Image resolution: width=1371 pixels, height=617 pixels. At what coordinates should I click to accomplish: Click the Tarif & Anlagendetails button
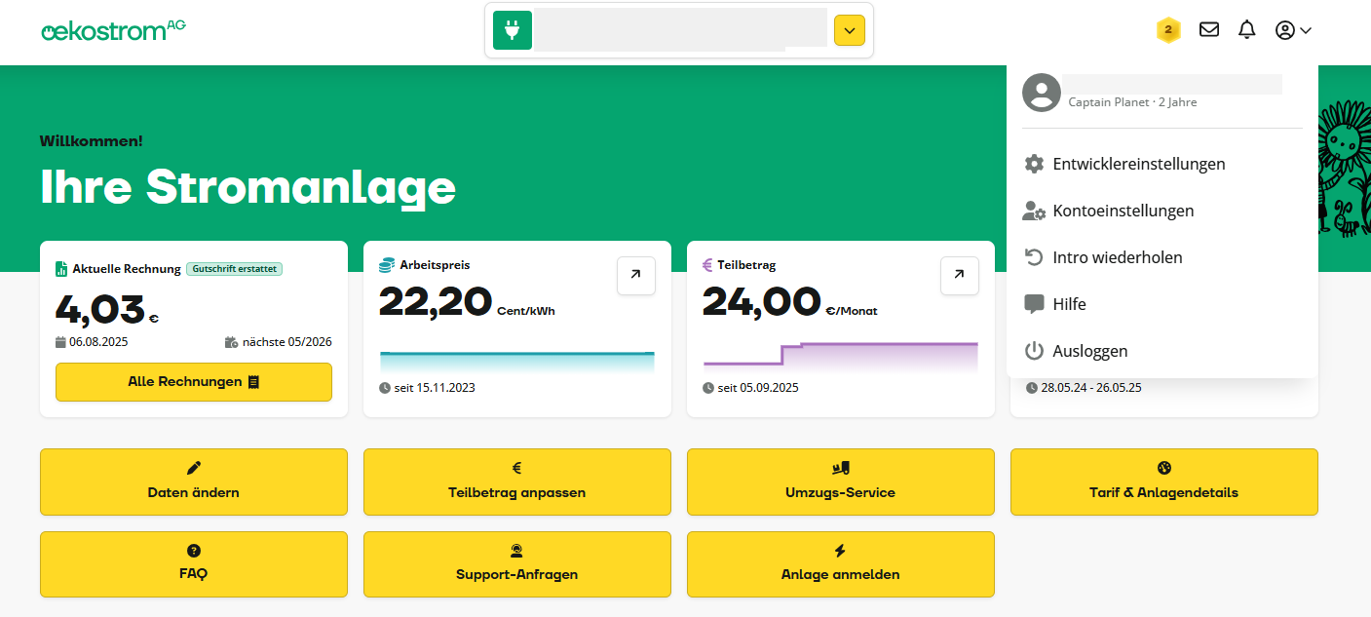tap(1164, 482)
